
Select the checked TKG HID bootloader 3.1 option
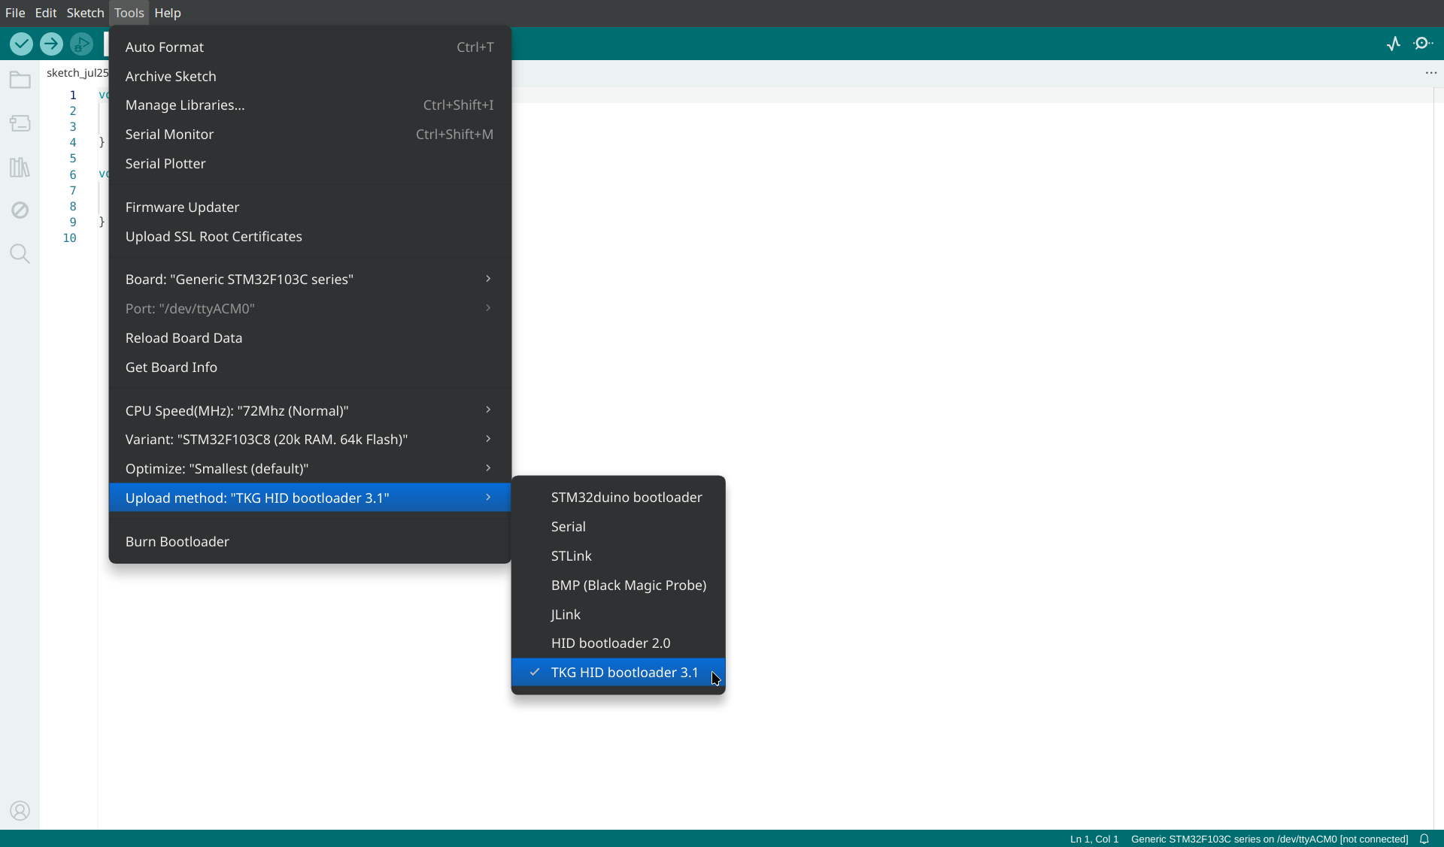[x=618, y=673]
